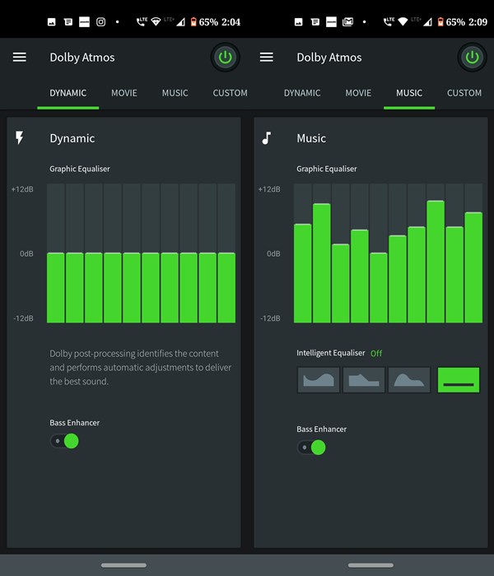
Task: Click the 'Dynamic' profile heading
Action: pos(72,138)
